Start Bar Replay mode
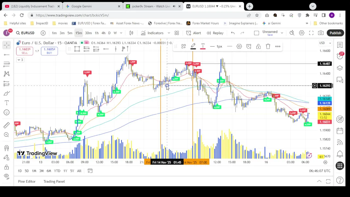This screenshot has width=350, height=197. click(215, 33)
